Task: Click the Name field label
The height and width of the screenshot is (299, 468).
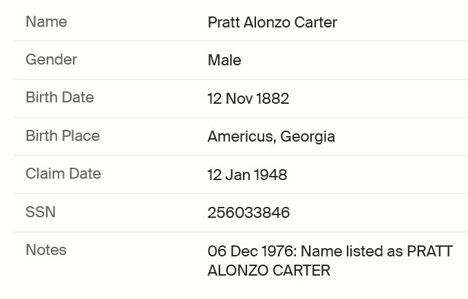Action: click(46, 22)
